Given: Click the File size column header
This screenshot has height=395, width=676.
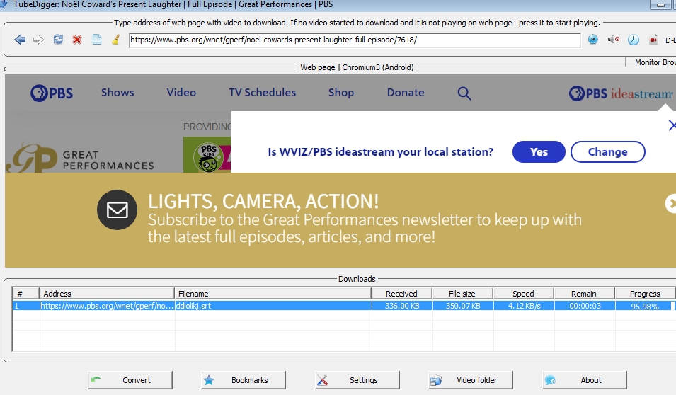Looking at the screenshot, I should pos(462,294).
